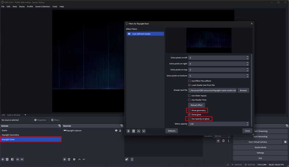The height and width of the screenshot is (167, 289).
Task: Move the source down in Sources list
Action: 84,159
